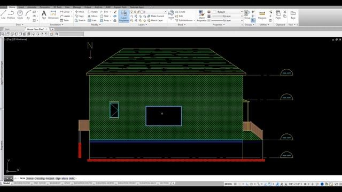Choose the Mirror command
The width and height of the screenshot is (342, 192).
(92, 16)
